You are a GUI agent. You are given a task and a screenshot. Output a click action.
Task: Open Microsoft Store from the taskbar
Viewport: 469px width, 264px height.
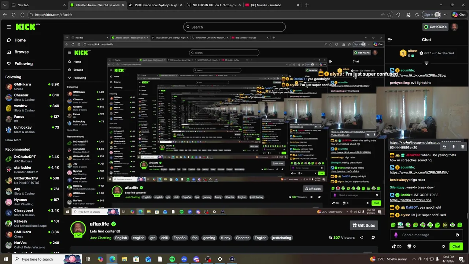pos(136,259)
